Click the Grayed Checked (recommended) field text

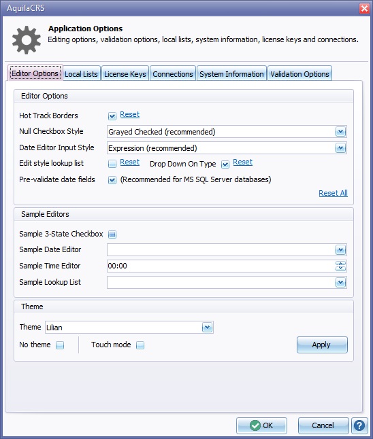pyautogui.click(x=162, y=132)
